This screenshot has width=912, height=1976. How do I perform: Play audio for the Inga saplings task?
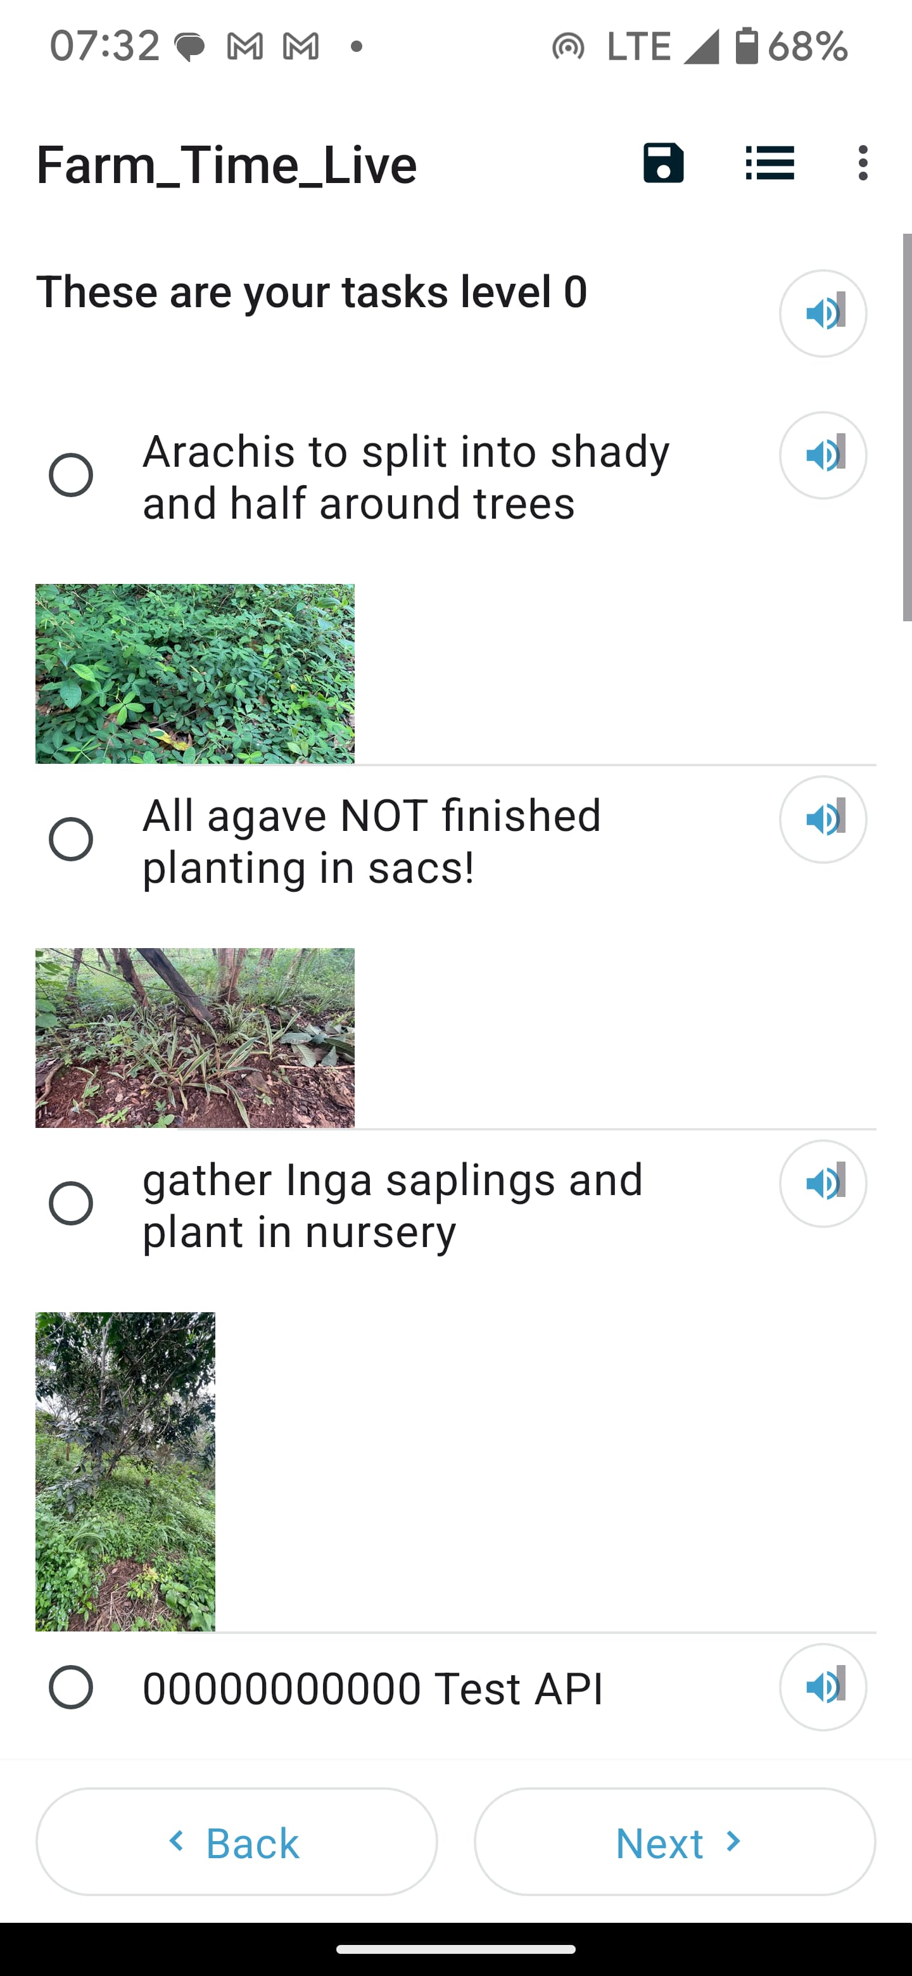click(823, 1184)
